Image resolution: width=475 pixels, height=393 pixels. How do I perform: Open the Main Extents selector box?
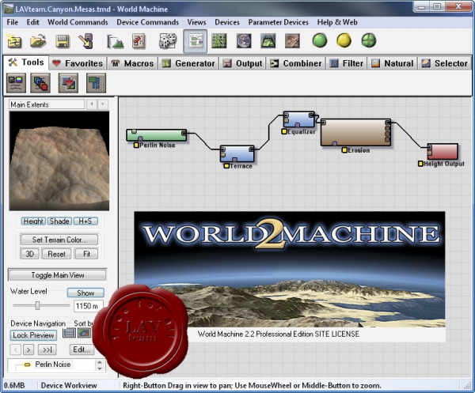click(x=47, y=104)
